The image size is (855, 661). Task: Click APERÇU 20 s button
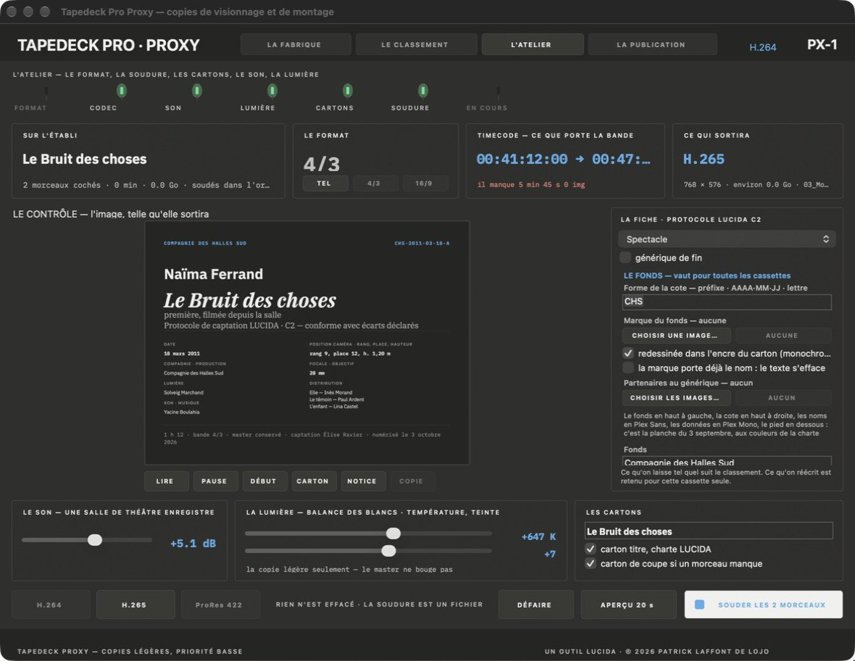point(627,604)
